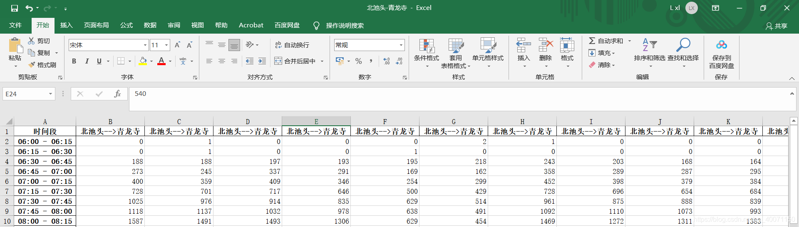Expand the formula bar

click(x=792, y=94)
